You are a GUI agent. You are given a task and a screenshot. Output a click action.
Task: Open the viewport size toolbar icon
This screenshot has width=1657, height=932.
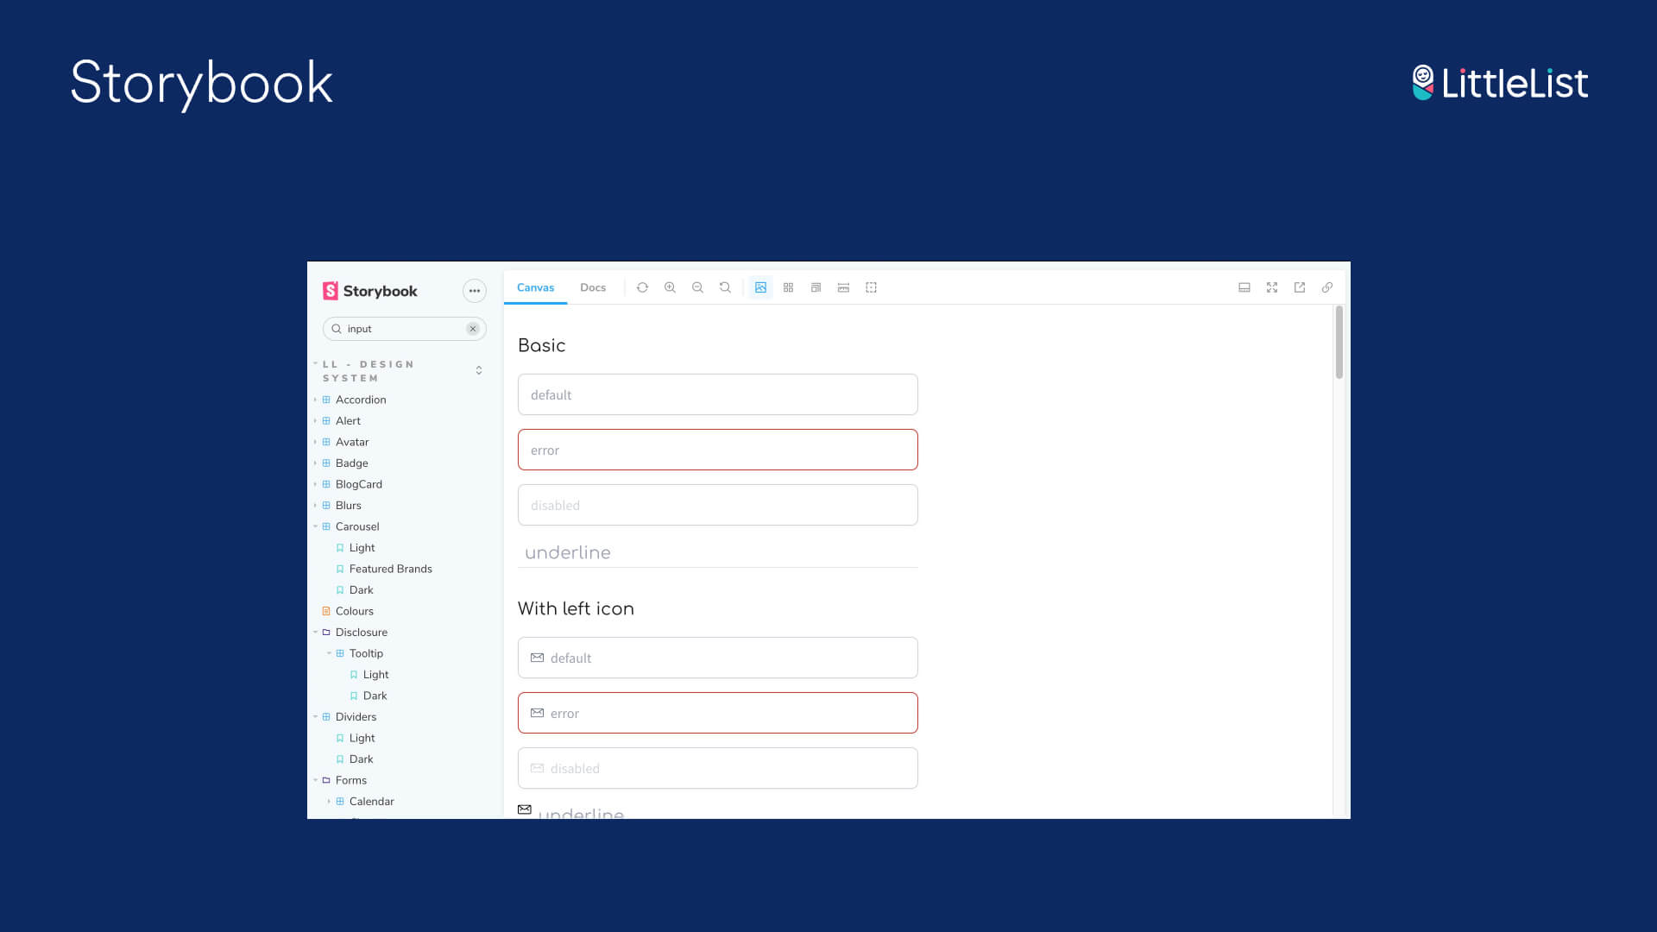pos(816,287)
